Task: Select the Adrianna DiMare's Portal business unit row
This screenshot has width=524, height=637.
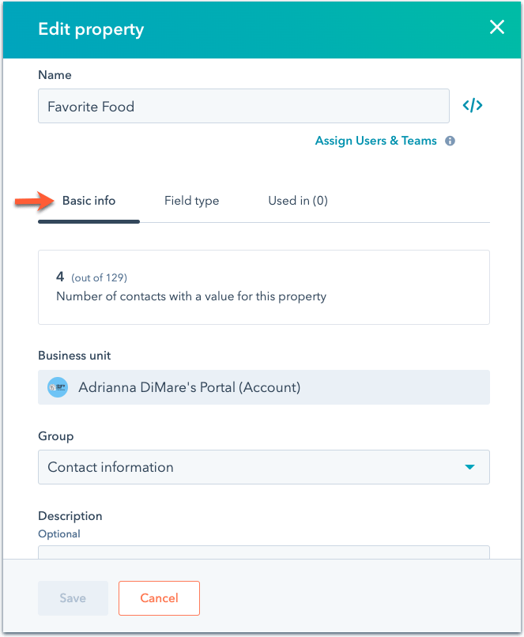Action: (x=264, y=387)
